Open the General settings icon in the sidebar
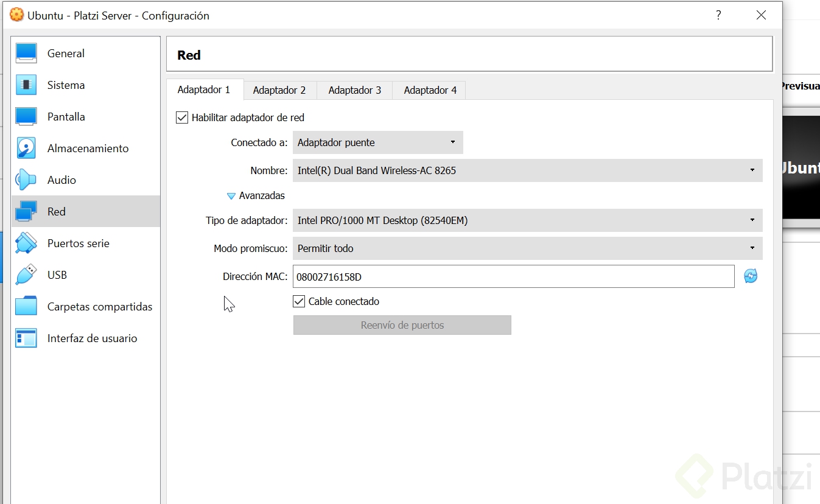This screenshot has width=820, height=504. click(x=26, y=54)
